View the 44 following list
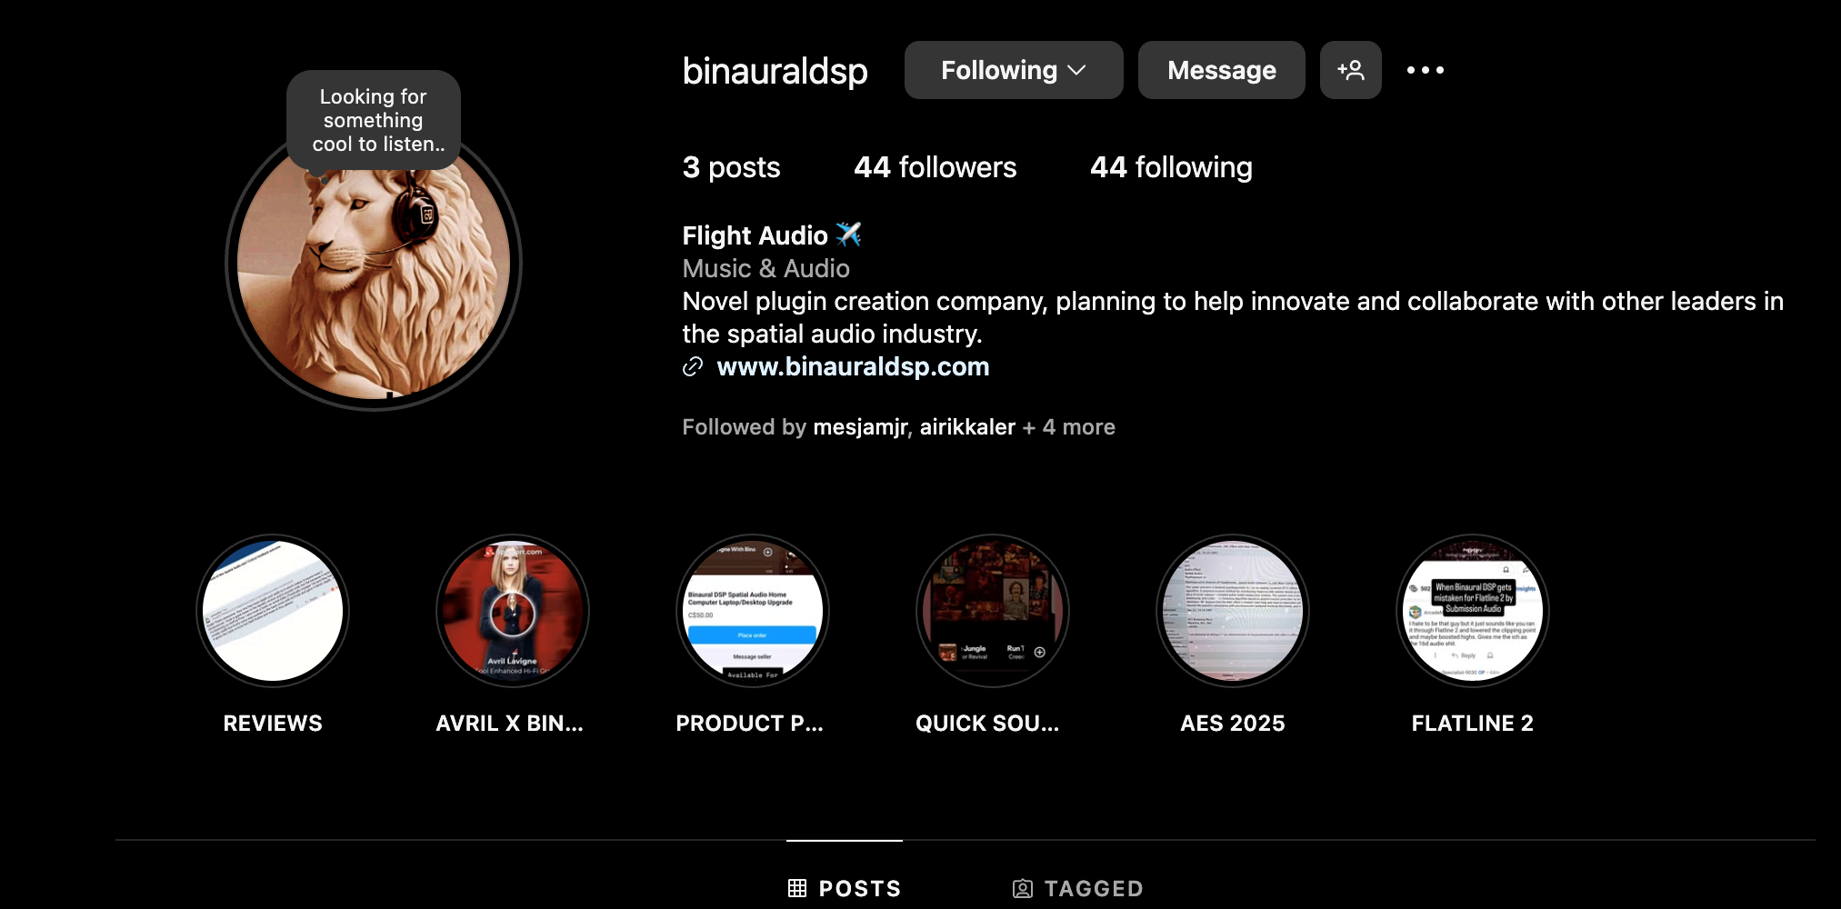 coord(1171,167)
